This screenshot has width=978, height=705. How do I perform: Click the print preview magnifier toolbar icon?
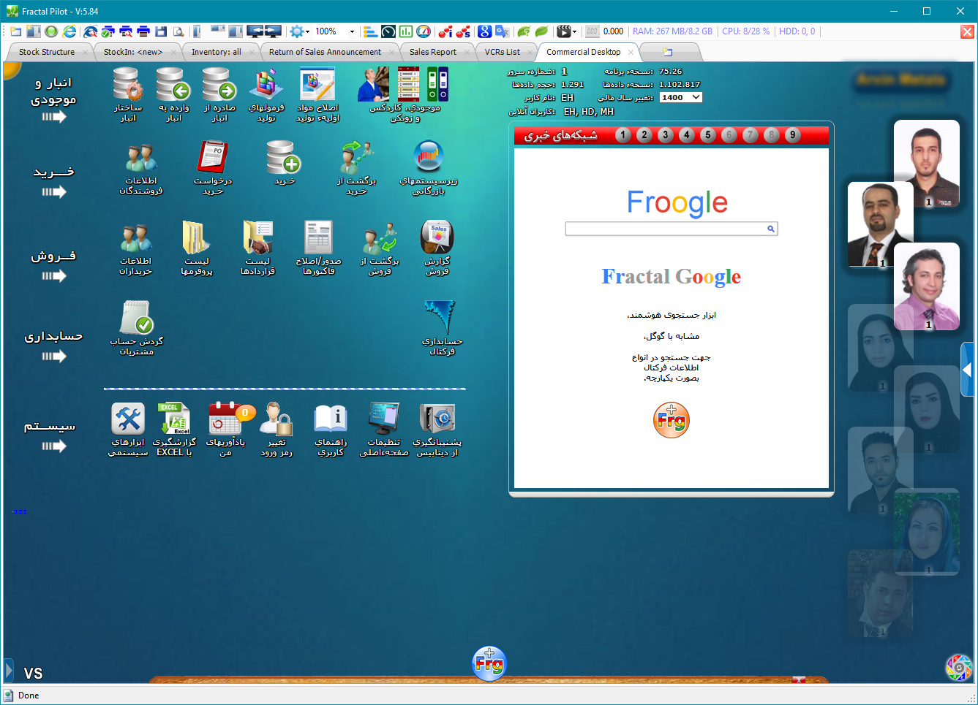(x=125, y=31)
